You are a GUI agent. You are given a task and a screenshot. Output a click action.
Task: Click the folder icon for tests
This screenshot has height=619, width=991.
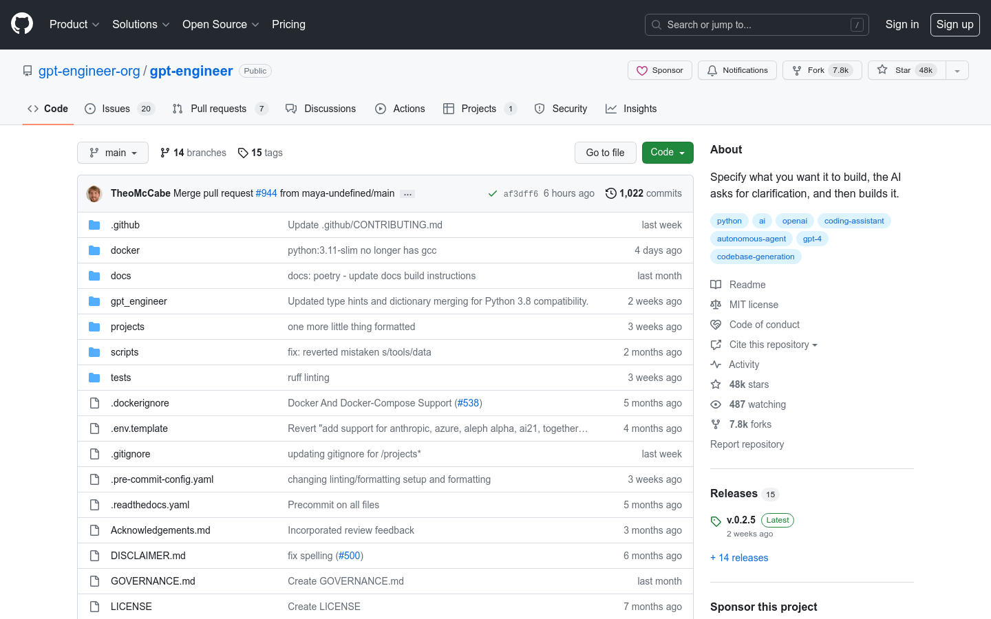click(94, 378)
